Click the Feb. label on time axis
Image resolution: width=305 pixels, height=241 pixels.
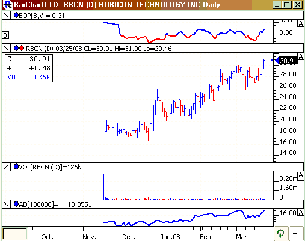click(206, 237)
